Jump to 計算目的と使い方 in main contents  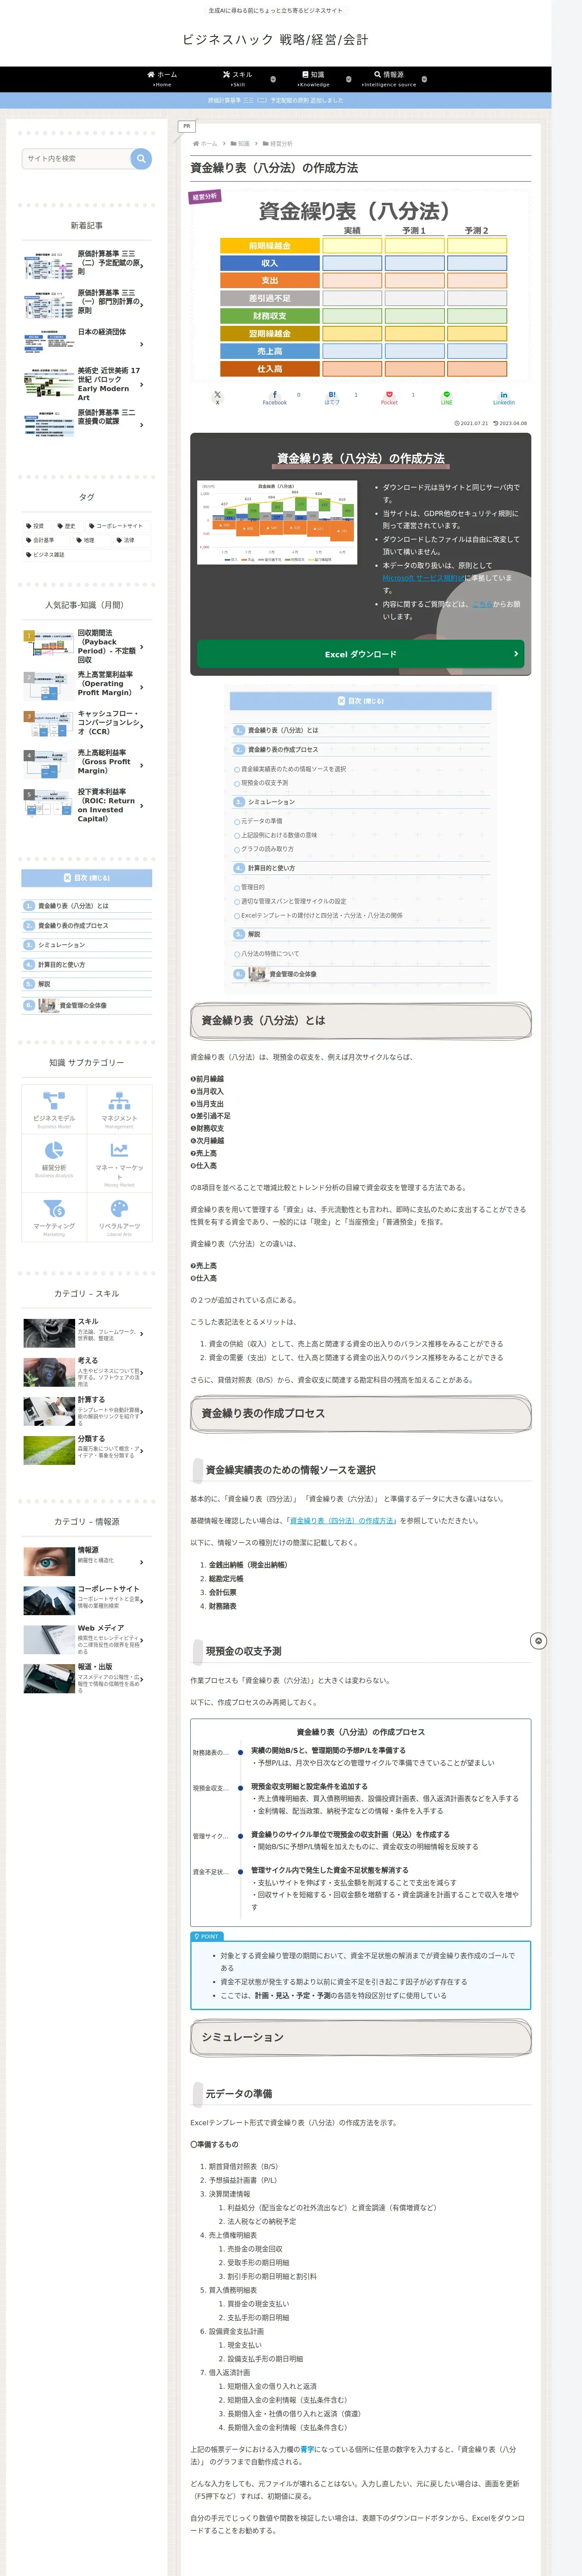tap(271, 868)
